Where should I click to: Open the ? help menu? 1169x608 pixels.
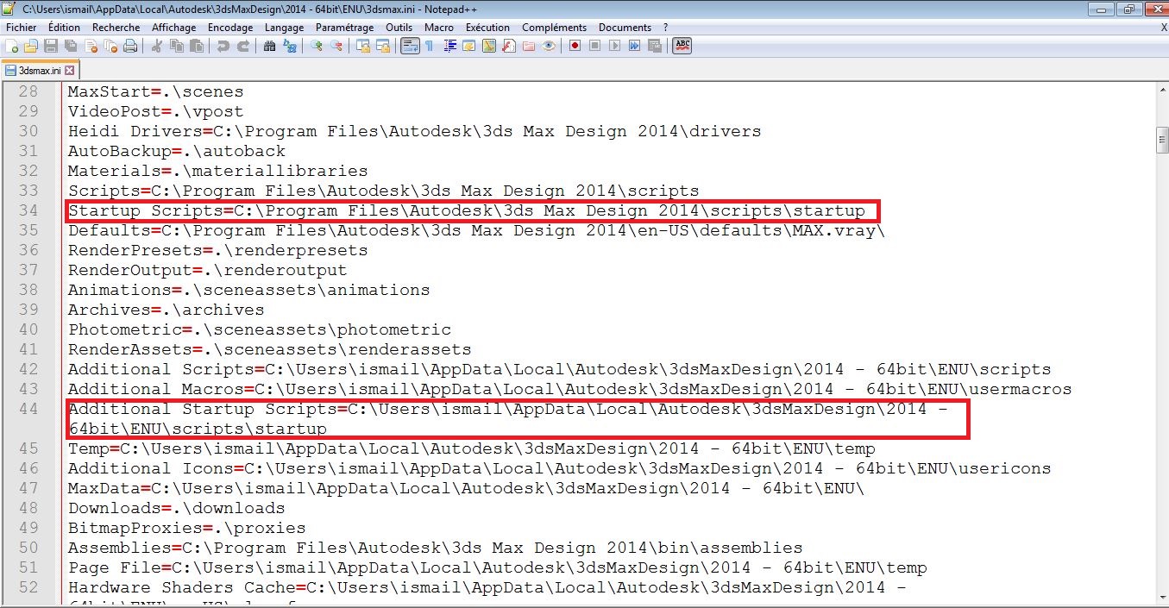(x=666, y=28)
